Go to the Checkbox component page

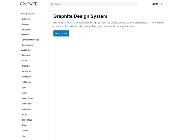(26, 66)
